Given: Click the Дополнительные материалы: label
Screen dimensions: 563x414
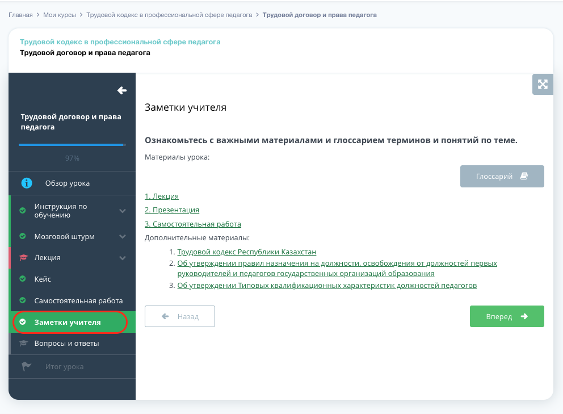Looking at the screenshot, I should coord(197,238).
